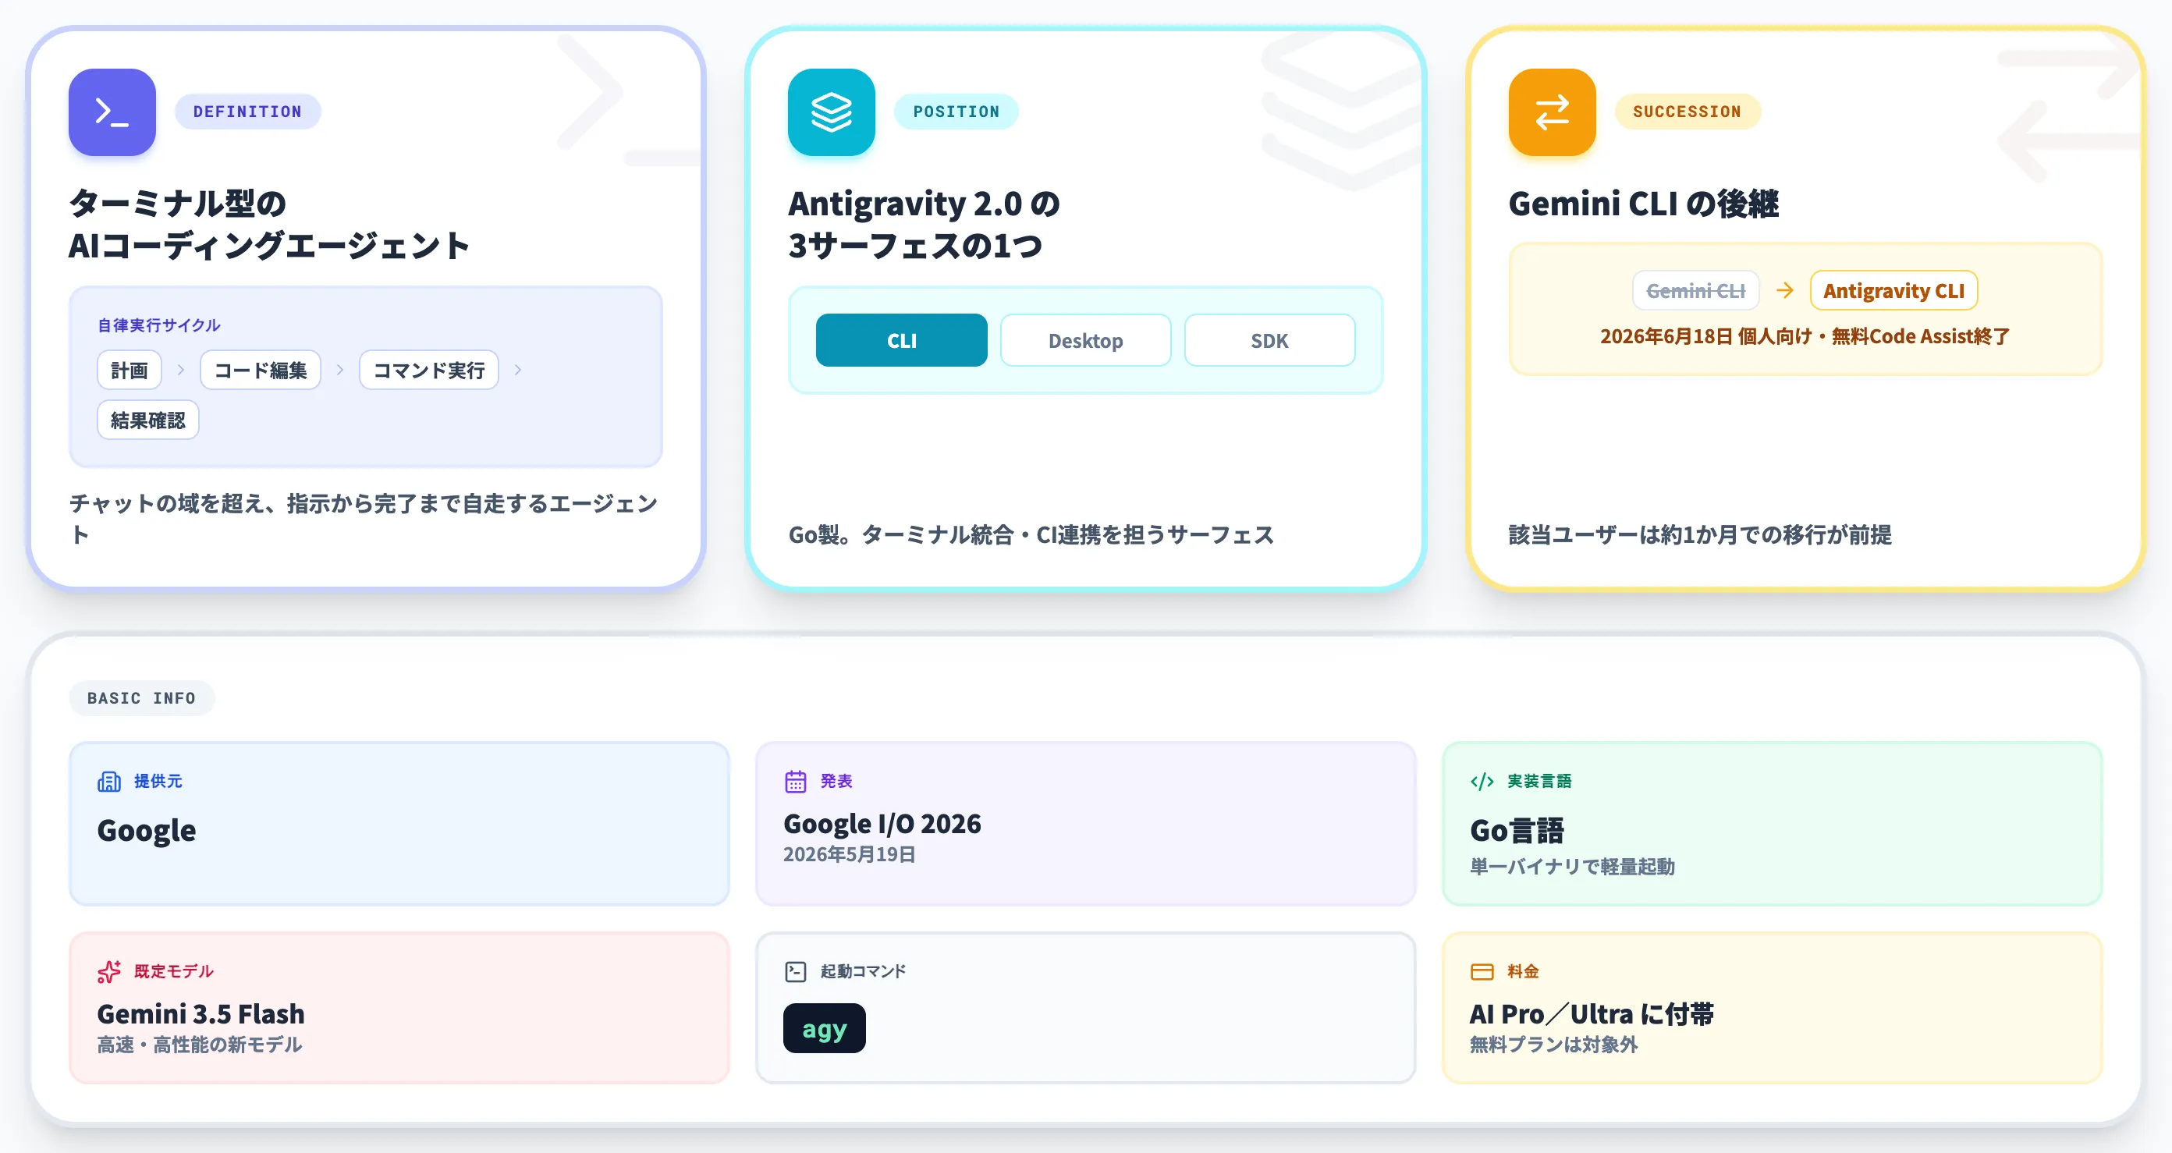Viewport: 2172px width, 1153px height.
Task: Click the credit card icon beside 料金
Action: [x=1482, y=972]
